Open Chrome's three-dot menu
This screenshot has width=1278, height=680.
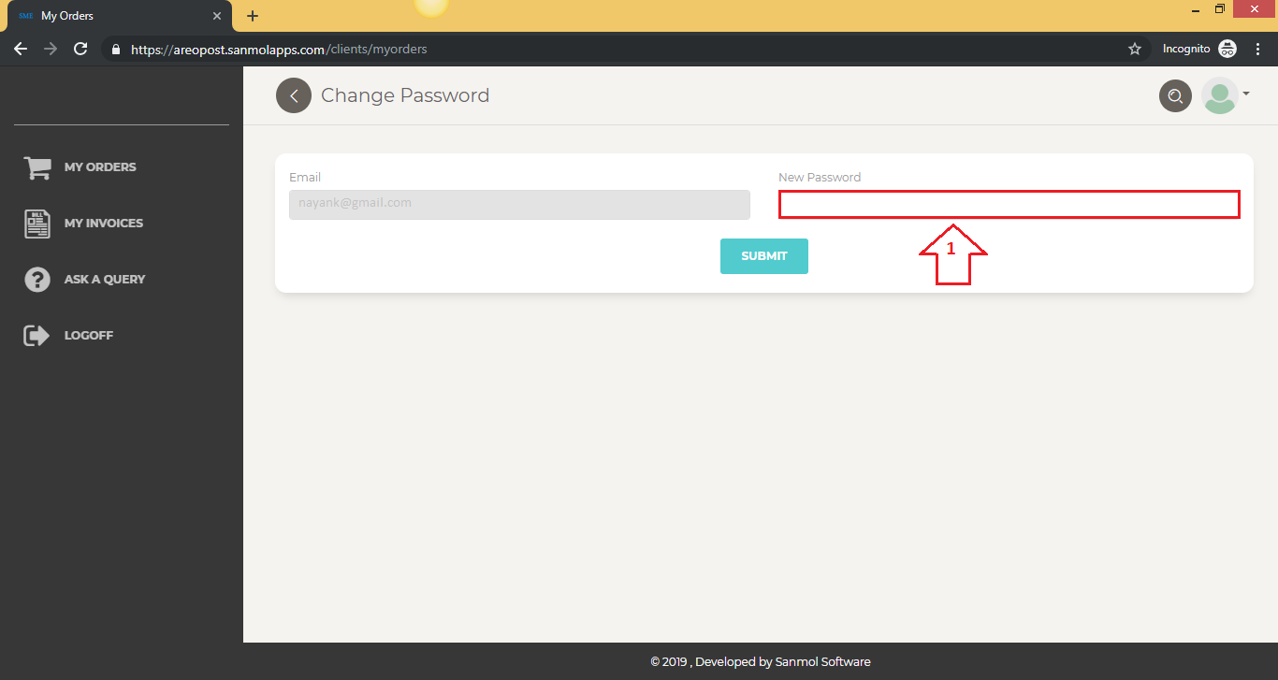1258,49
